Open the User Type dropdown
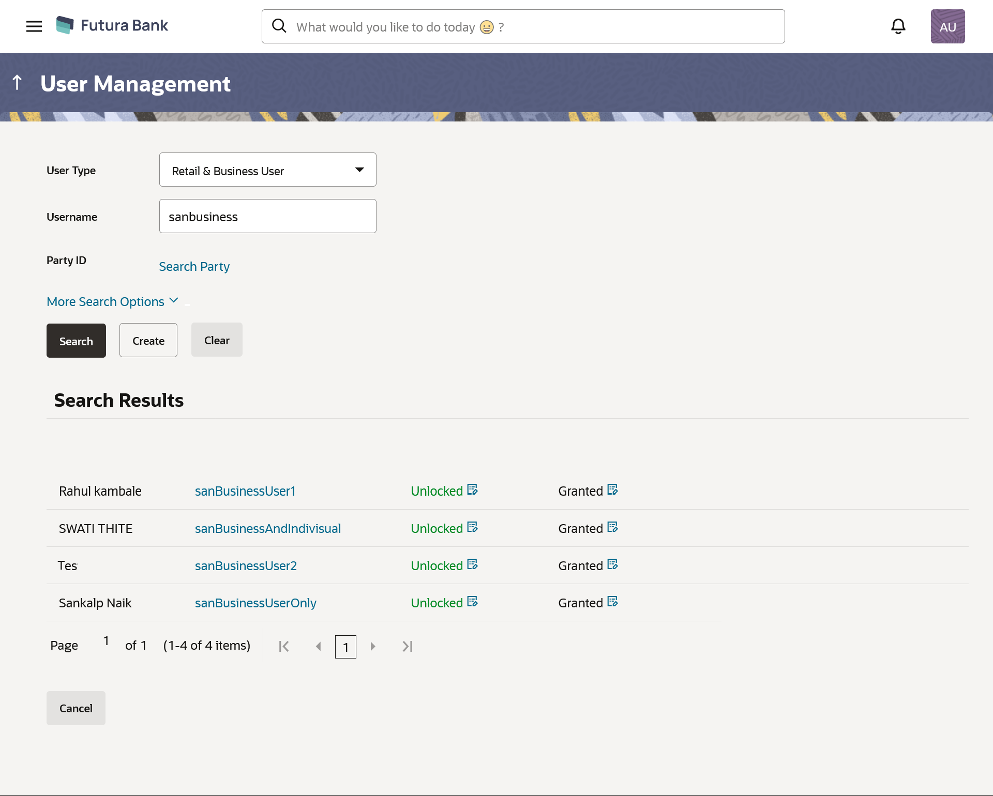 pyautogui.click(x=267, y=170)
